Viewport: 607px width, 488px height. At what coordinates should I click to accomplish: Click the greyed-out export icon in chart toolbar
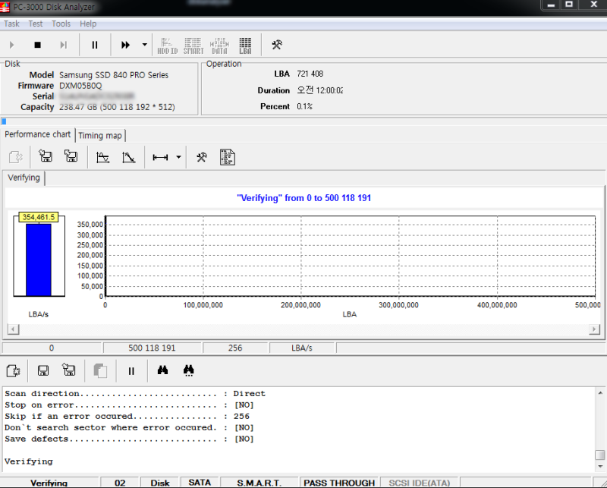click(x=16, y=157)
